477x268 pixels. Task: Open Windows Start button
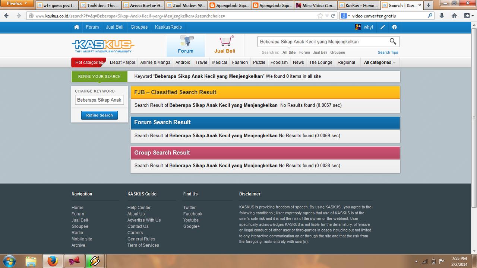point(9,261)
